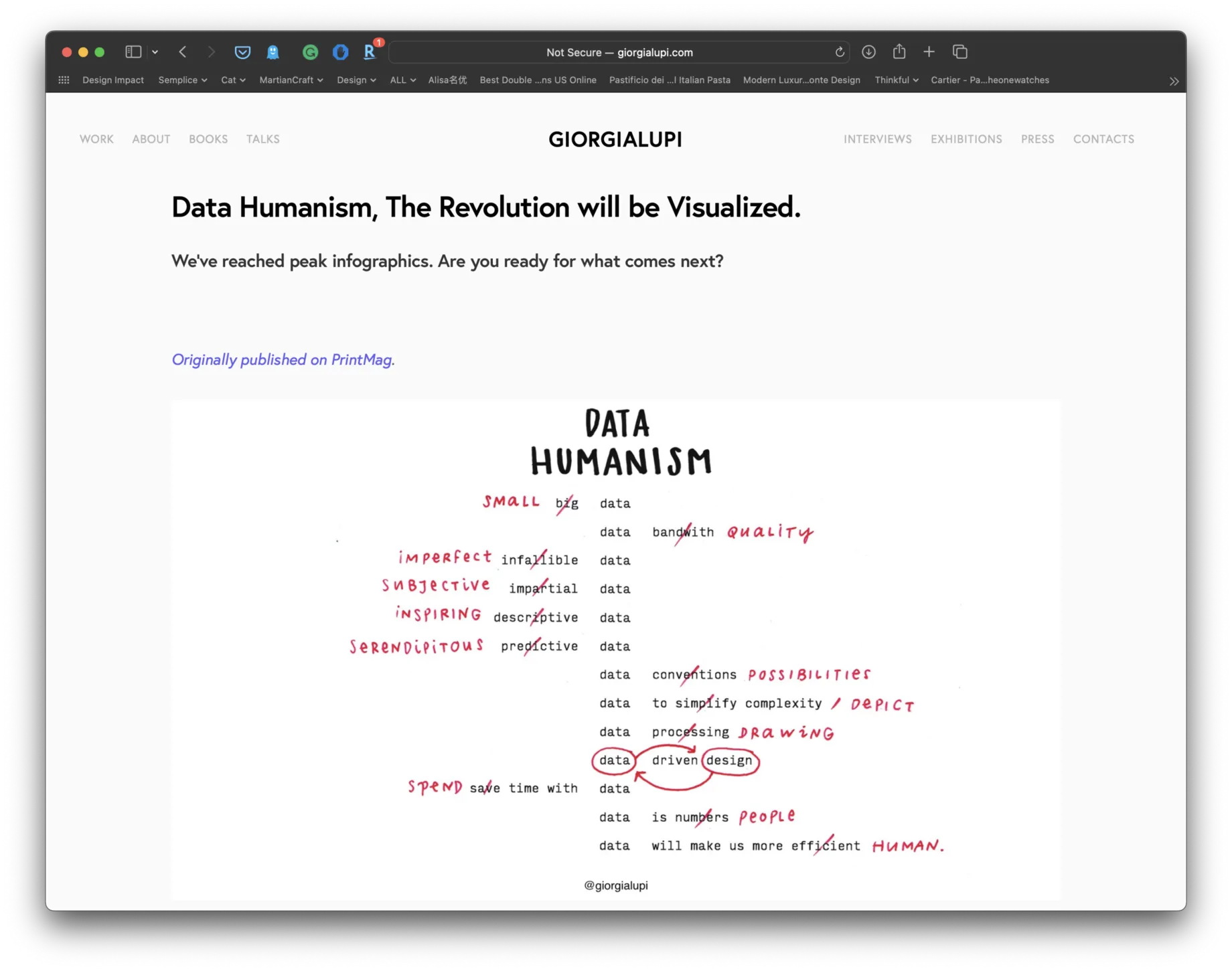The width and height of the screenshot is (1232, 971).
Task: Toggle the Safari sidebar icon
Action: (x=133, y=52)
